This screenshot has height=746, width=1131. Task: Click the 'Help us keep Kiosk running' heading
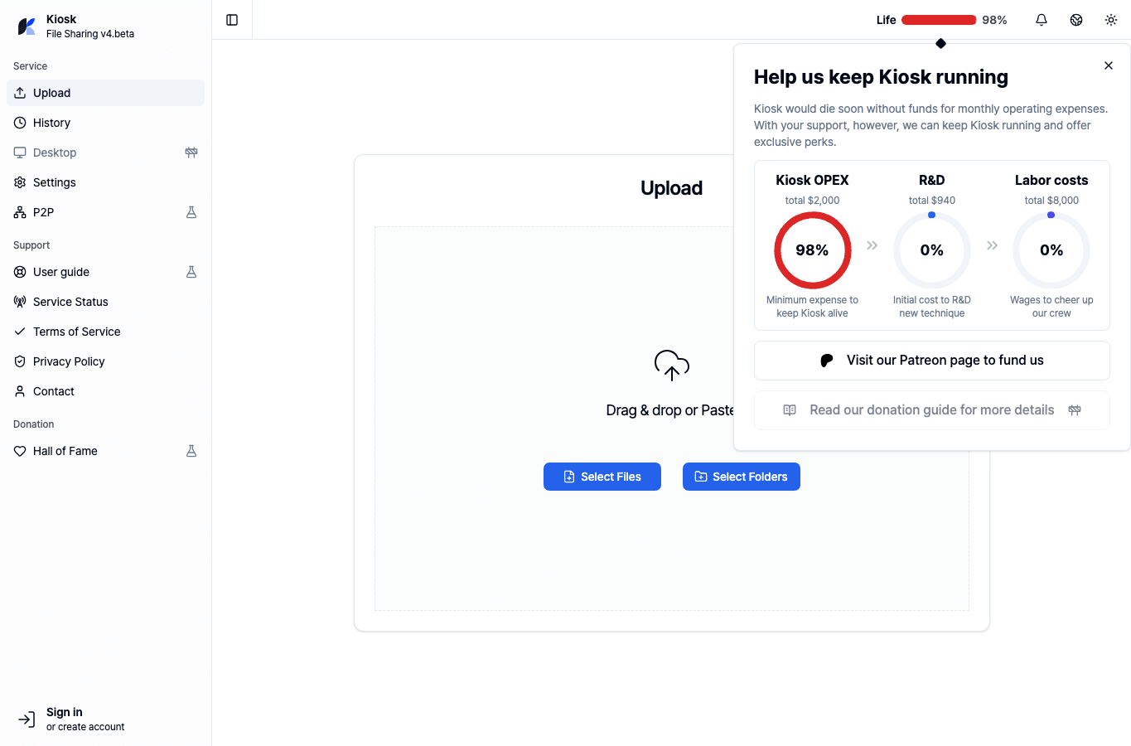coord(881,77)
